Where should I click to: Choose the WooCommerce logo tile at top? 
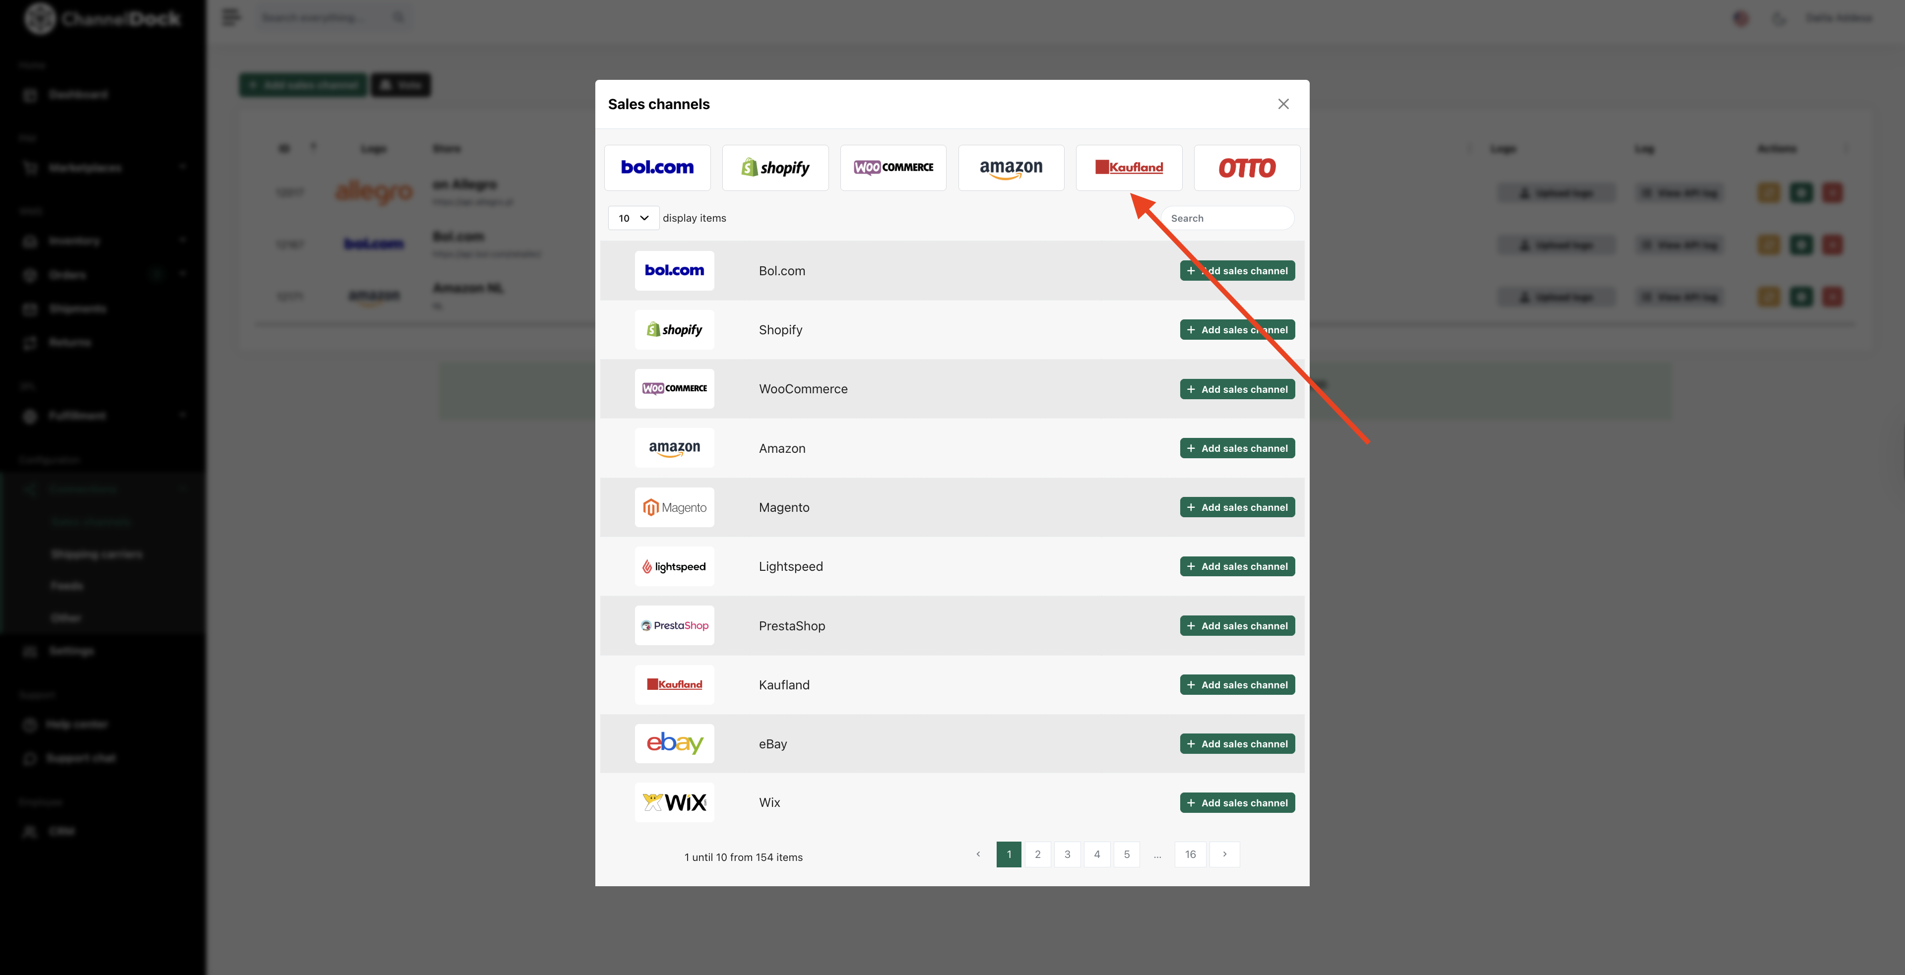[893, 168]
